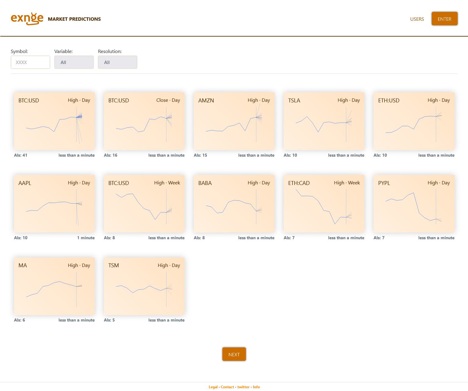Click the 'AIs: 6' count label

[19, 320]
